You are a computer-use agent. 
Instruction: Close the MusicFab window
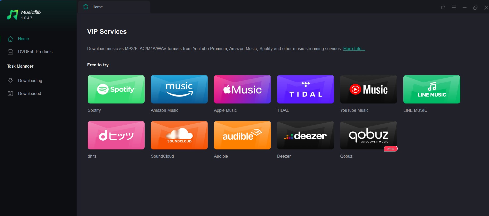(486, 7)
